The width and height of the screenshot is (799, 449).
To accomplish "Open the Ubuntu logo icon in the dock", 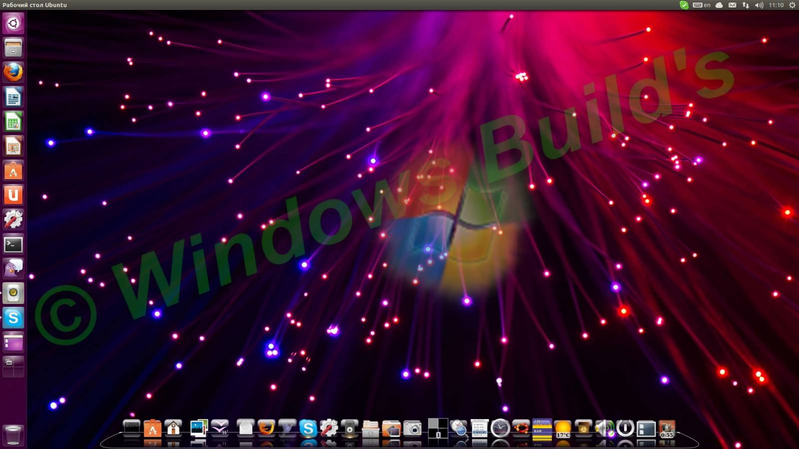I will [x=521, y=429].
